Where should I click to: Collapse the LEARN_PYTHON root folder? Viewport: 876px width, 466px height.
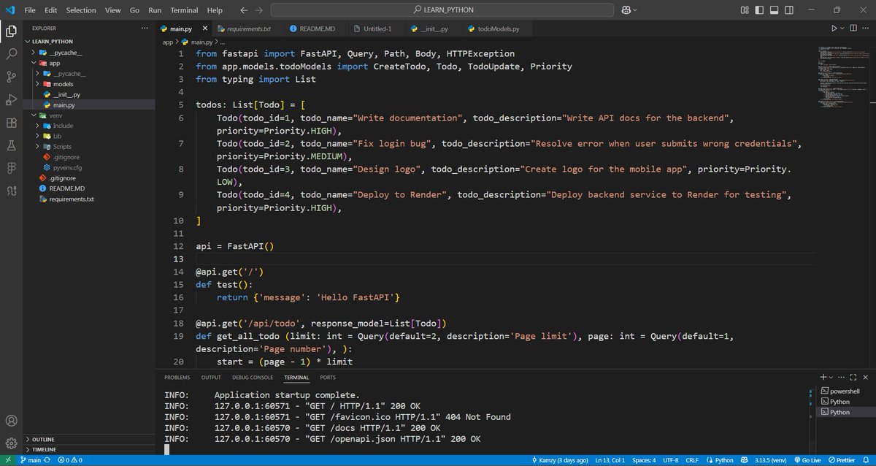89,42
